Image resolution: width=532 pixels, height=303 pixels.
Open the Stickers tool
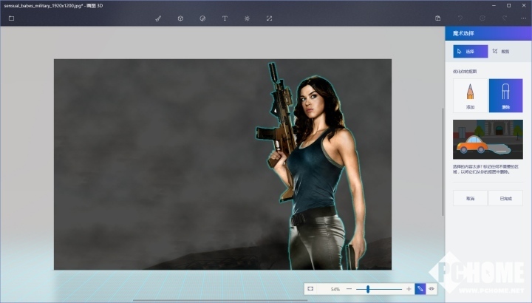coord(202,18)
